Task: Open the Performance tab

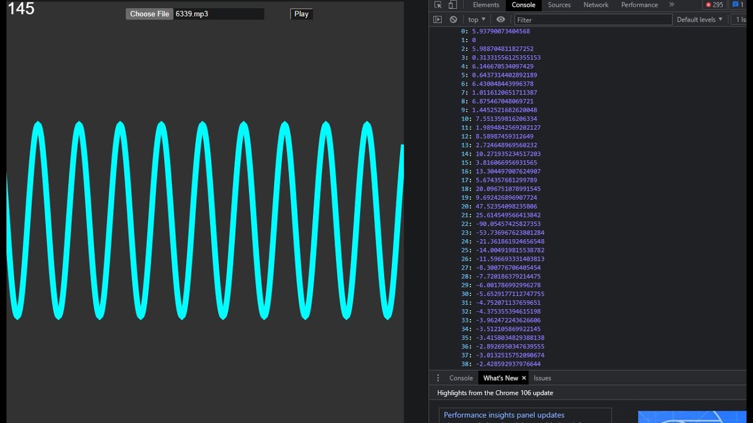Action: (x=639, y=5)
